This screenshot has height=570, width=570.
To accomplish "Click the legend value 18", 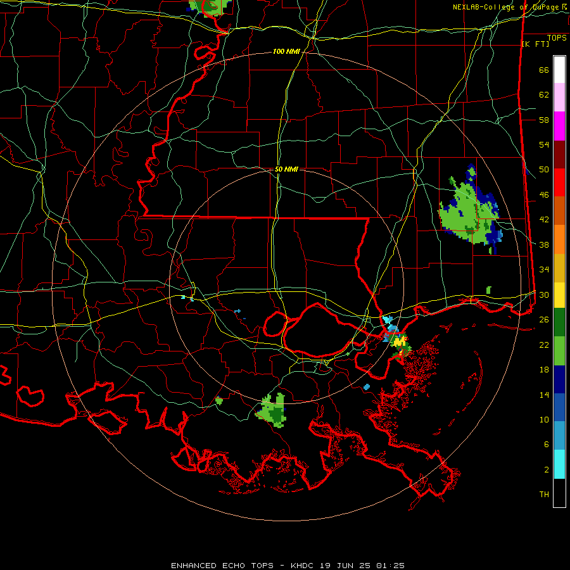I will coord(544,370).
